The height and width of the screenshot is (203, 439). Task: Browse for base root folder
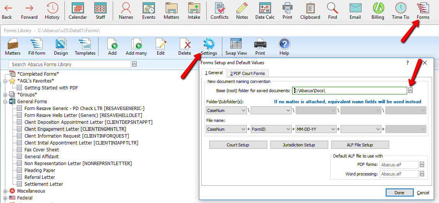(411, 90)
